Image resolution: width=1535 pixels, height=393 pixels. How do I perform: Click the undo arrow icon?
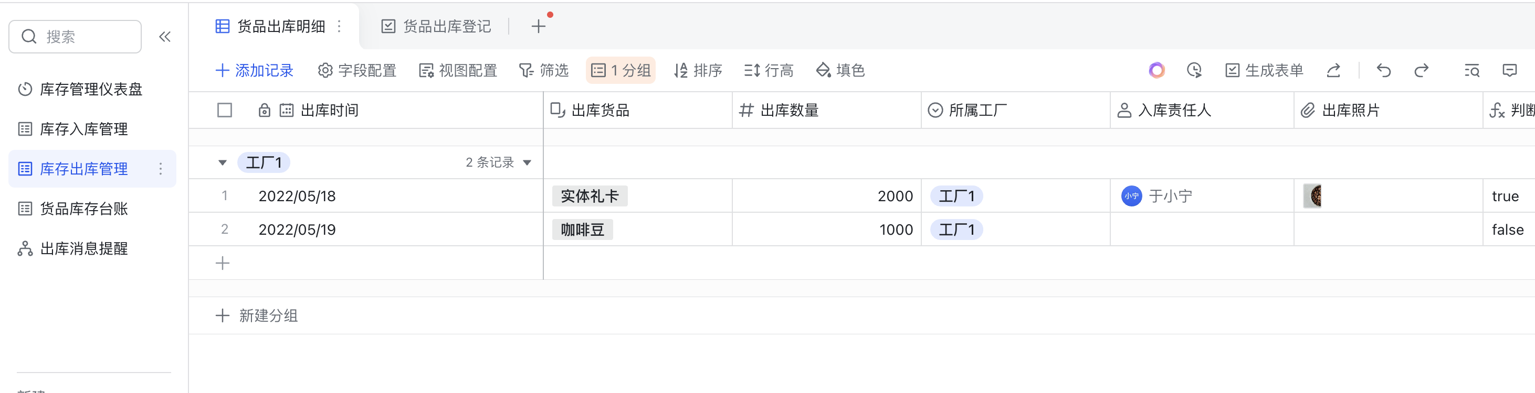(x=1384, y=71)
